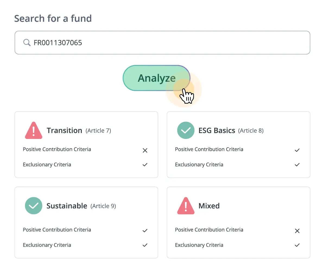Select the ESG Basics (Article 8) card
The image size is (325, 273).
click(x=238, y=144)
